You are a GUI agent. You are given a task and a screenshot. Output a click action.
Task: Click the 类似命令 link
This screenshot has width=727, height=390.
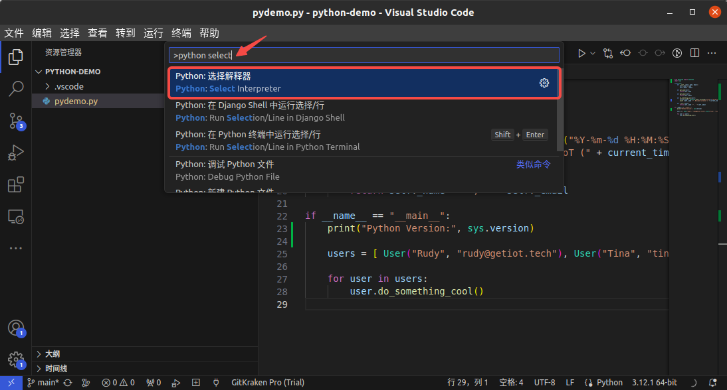[x=533, y=164]
